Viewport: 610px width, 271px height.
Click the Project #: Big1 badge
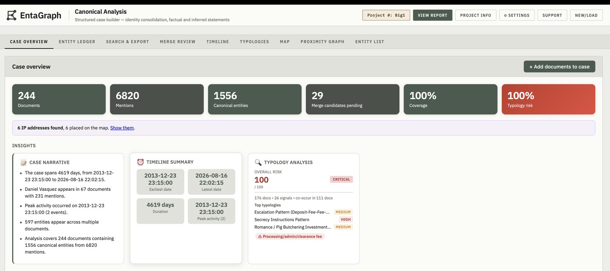(386, 15)
